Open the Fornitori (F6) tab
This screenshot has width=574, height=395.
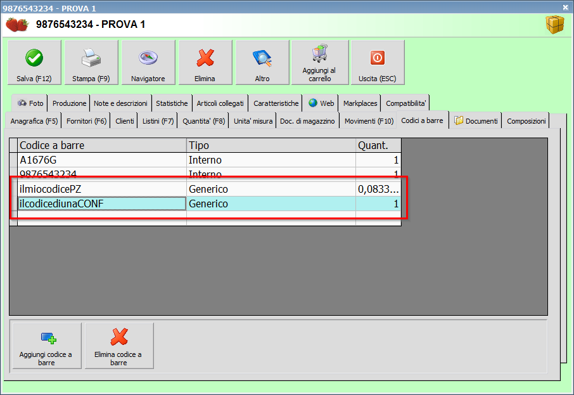tap(86, 121)
